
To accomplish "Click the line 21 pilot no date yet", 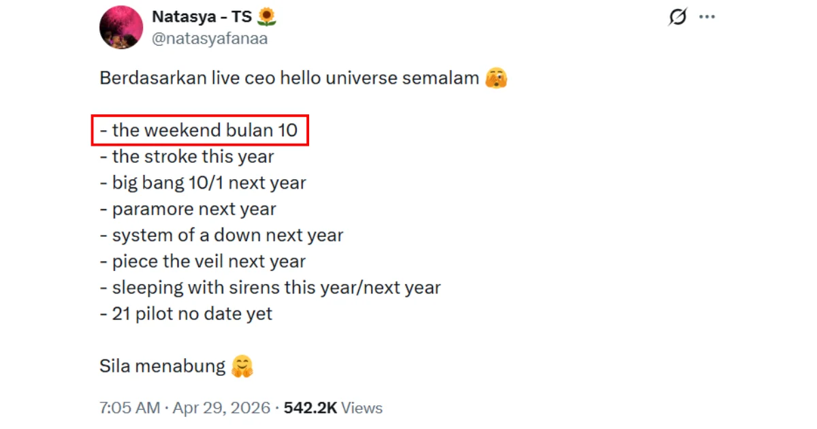I will [186, 313].
